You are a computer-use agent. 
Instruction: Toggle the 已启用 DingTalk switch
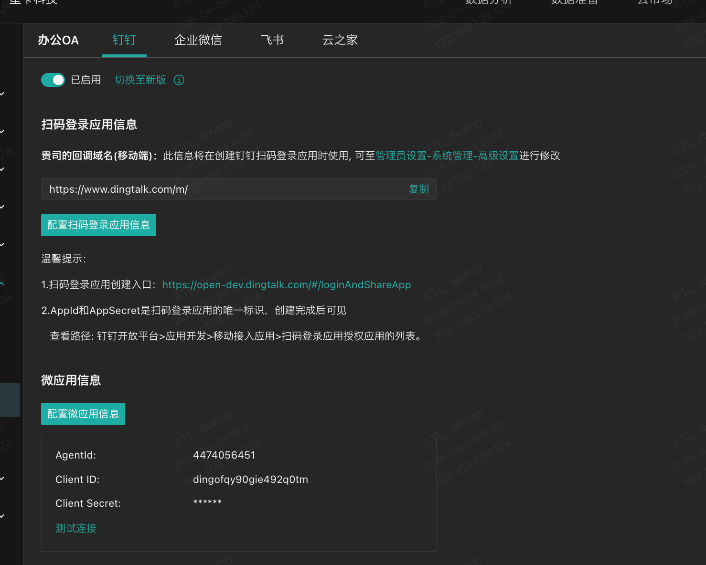pos(53,80)
